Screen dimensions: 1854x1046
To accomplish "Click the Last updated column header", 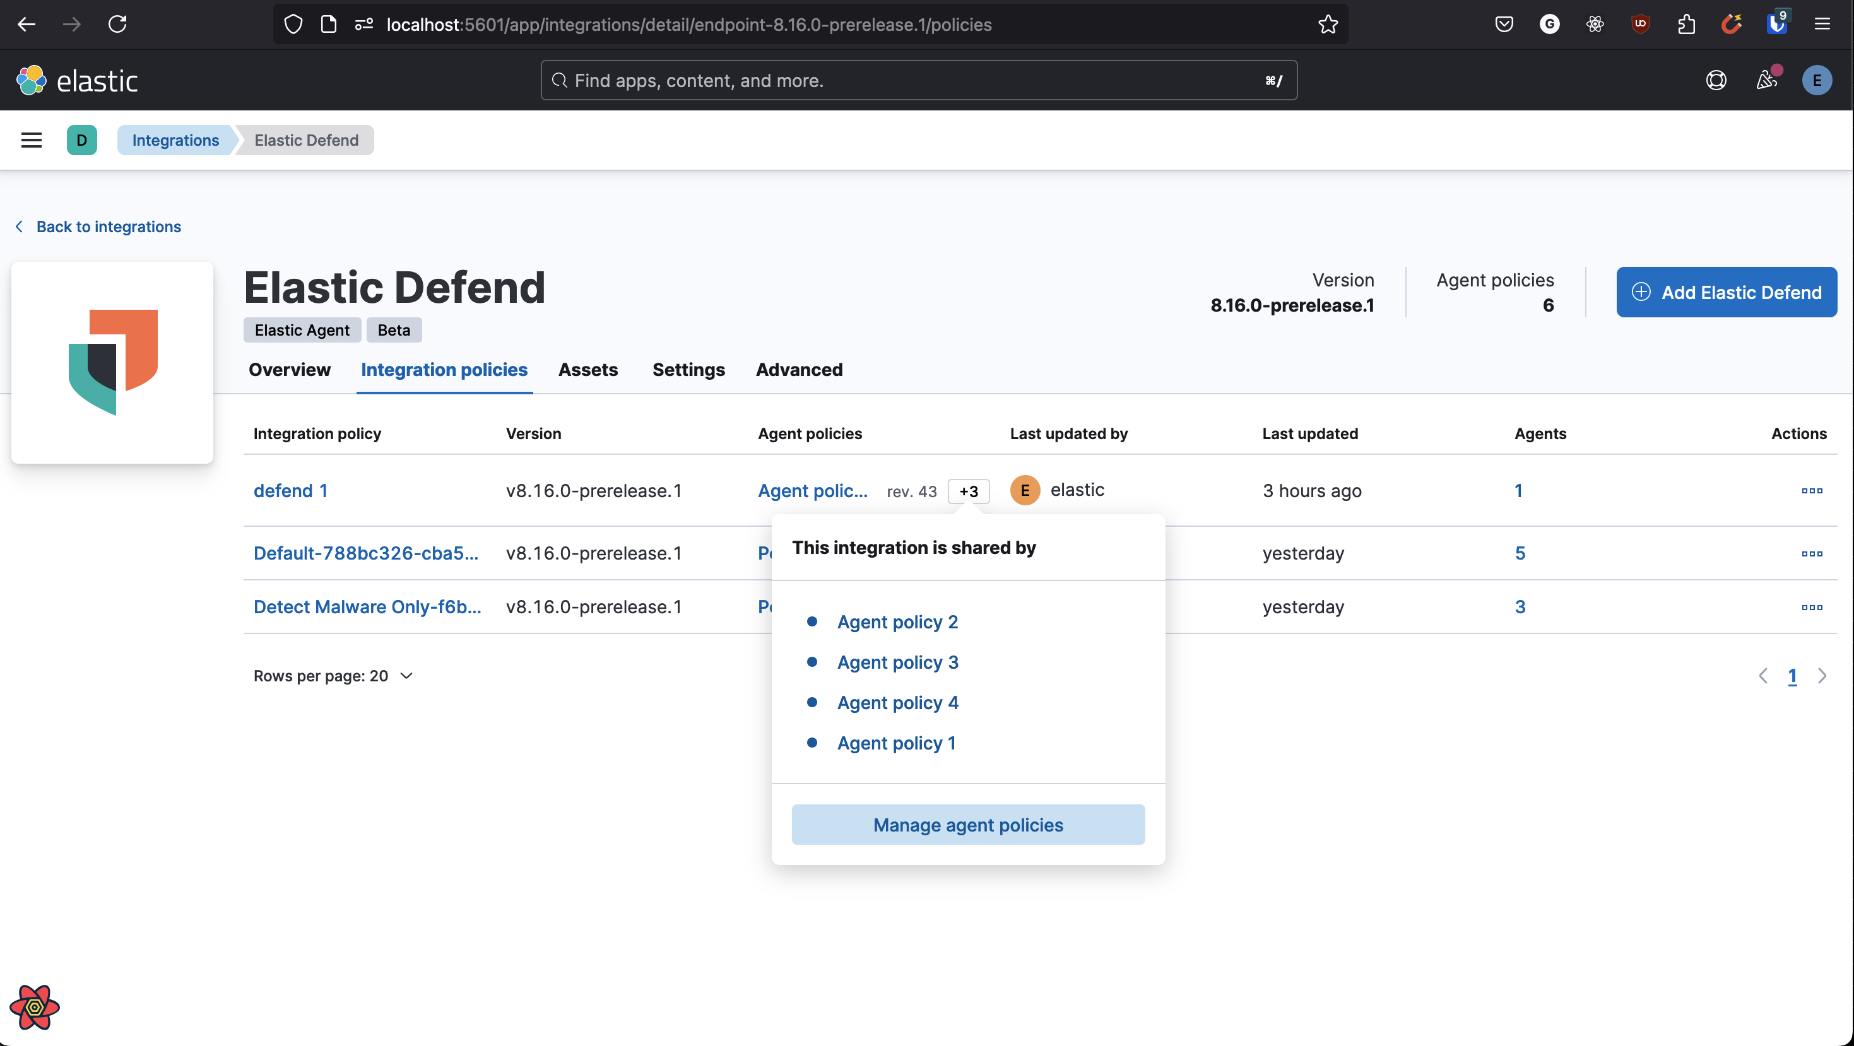I will point(1310,434).
